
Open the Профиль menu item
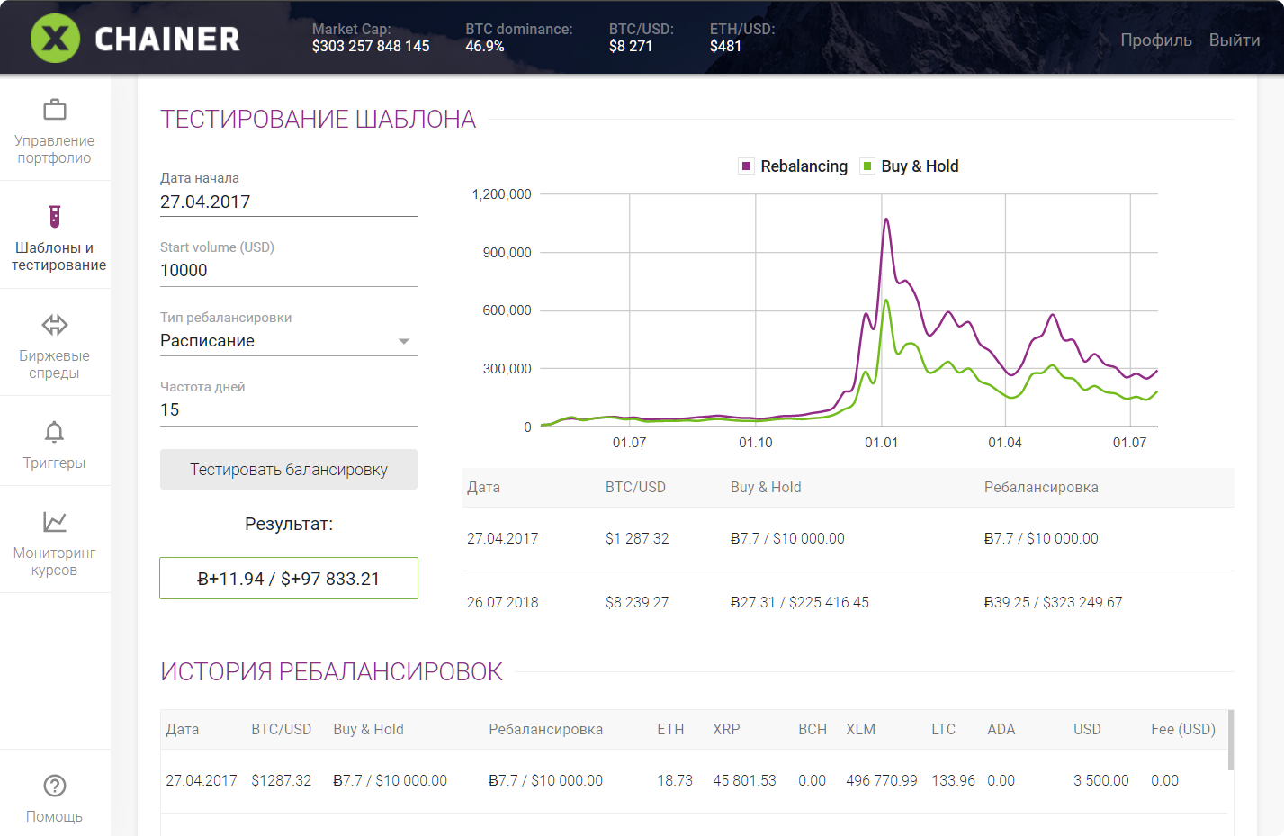[1155, 40]
